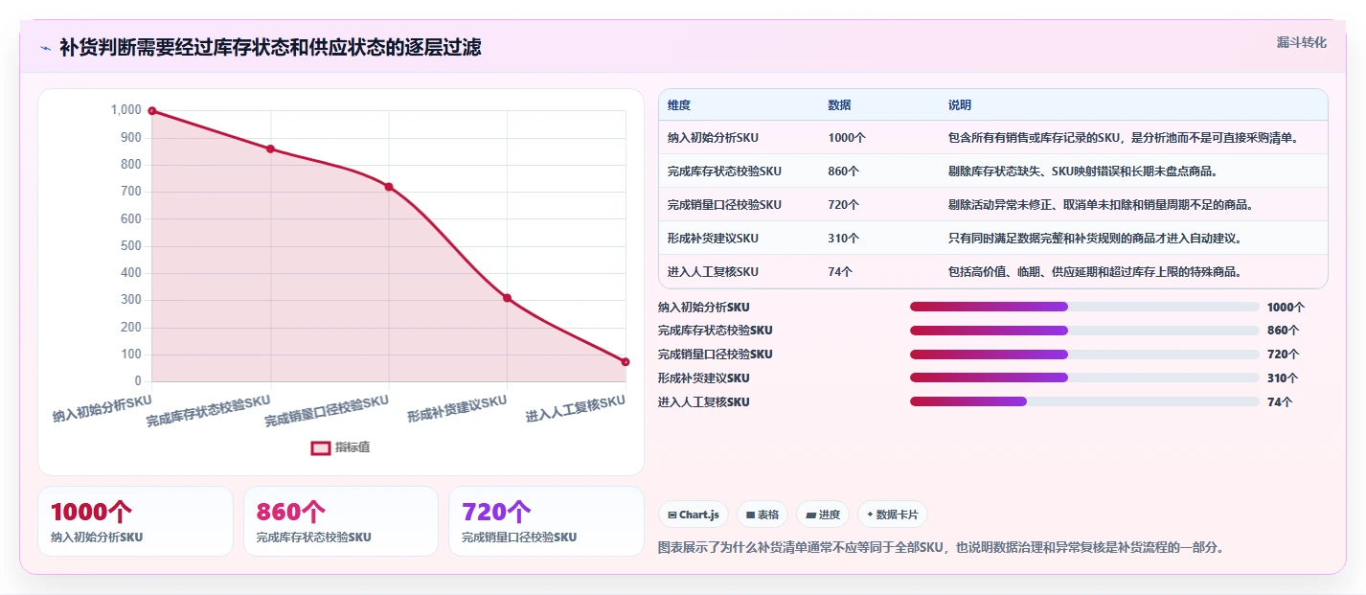Screen dimensions: 1366x595
Task: Click the 720个 progress bar for 完成销量口径校验SKU
Action: point(1084,355)
